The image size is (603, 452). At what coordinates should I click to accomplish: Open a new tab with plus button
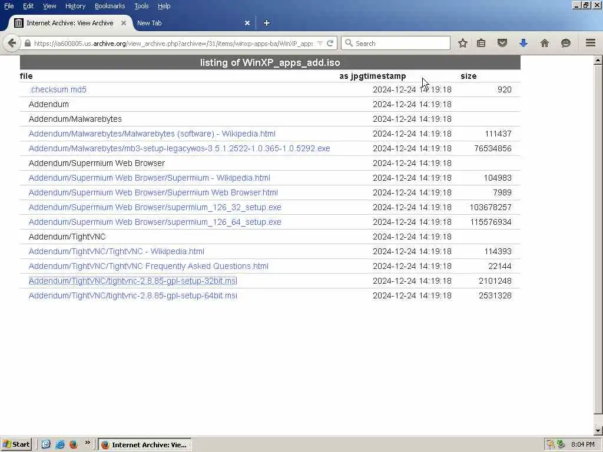click(267, 23)
